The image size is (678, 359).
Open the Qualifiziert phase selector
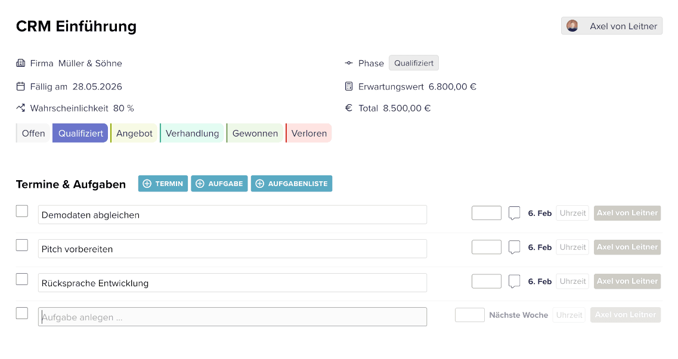413,63
